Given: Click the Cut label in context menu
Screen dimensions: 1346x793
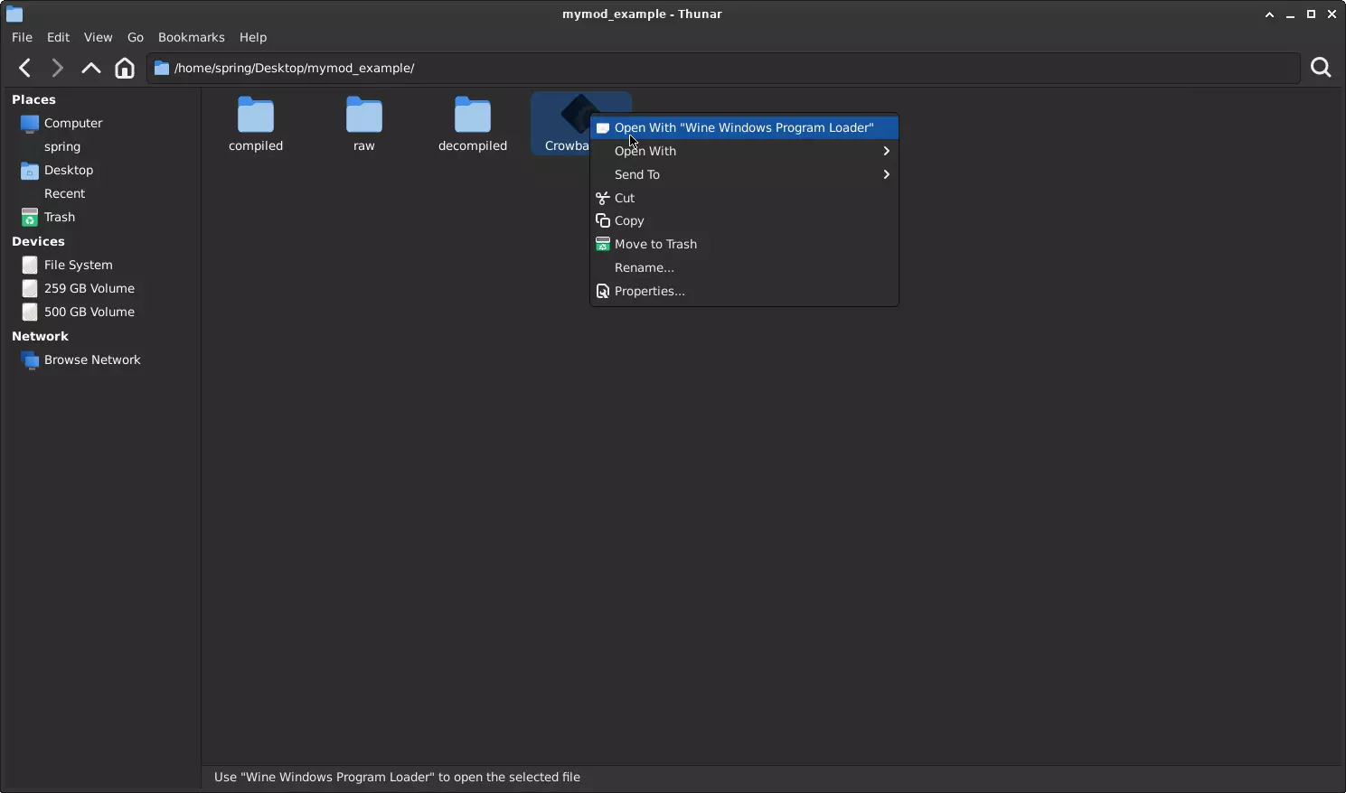Looking at the screenshot, I should coord(625,198).
